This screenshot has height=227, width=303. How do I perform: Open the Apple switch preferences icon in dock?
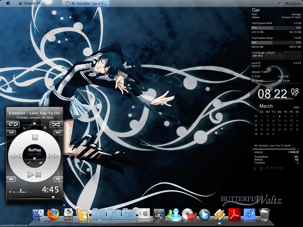[144, 214]
